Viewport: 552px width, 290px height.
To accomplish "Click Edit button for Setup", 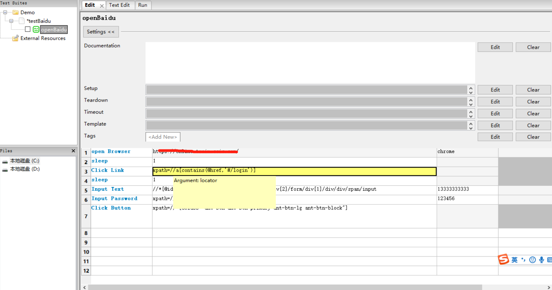I will [495, 90].
